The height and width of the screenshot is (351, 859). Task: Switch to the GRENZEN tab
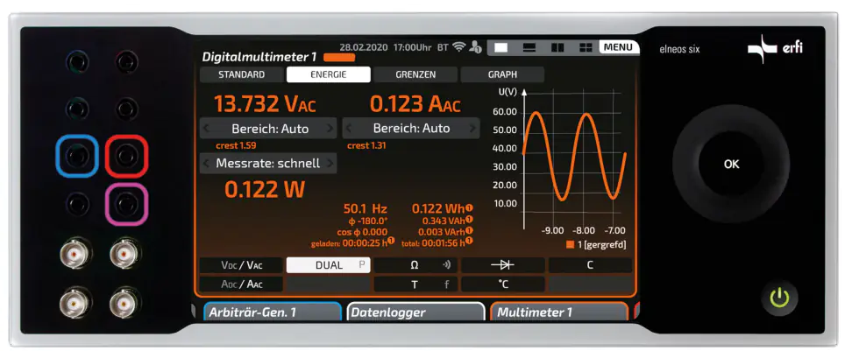[415, 75]
